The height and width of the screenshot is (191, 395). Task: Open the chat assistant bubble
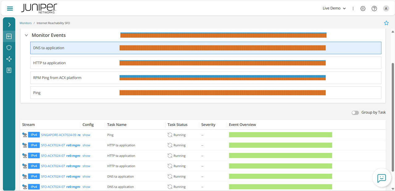click(x=381, y=178)
